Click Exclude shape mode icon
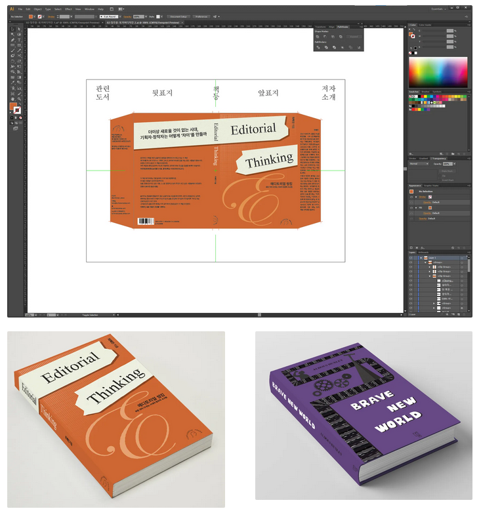 coord(341,37)
